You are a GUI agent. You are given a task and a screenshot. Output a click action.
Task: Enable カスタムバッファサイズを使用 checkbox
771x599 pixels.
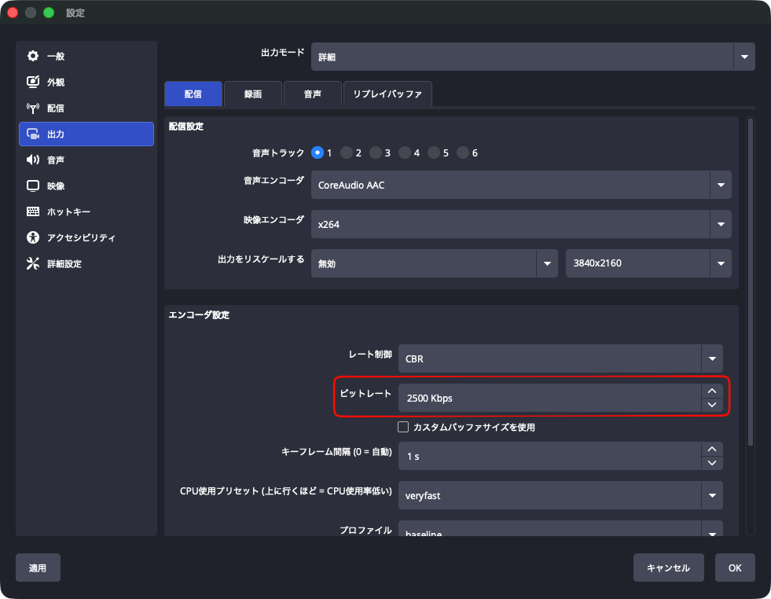[403, 427]
